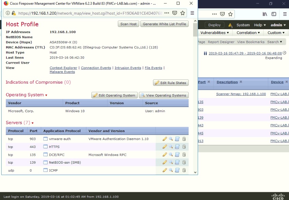The width and height of the screenshot is (289, 200).
Task: Click the host profile scrollbar up arrow
Action: (195, 21)
